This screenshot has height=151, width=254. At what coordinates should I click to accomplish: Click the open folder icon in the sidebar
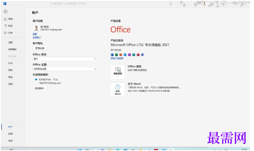coord(5,33)
